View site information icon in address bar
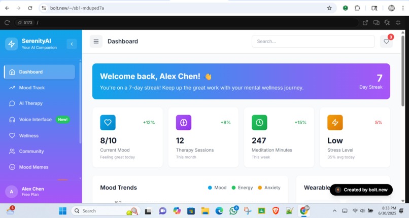The width and height of the screenshot is (409, 218). 44,8
